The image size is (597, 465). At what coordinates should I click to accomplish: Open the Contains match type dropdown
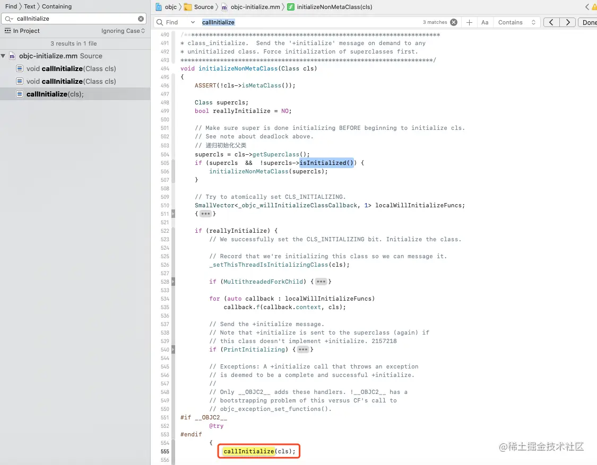click(517, 22)
